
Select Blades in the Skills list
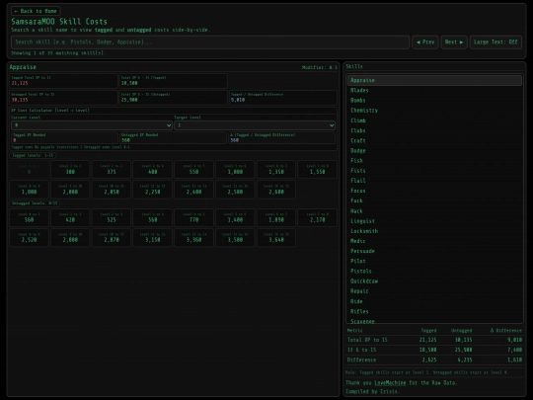[x=434, y=90]
